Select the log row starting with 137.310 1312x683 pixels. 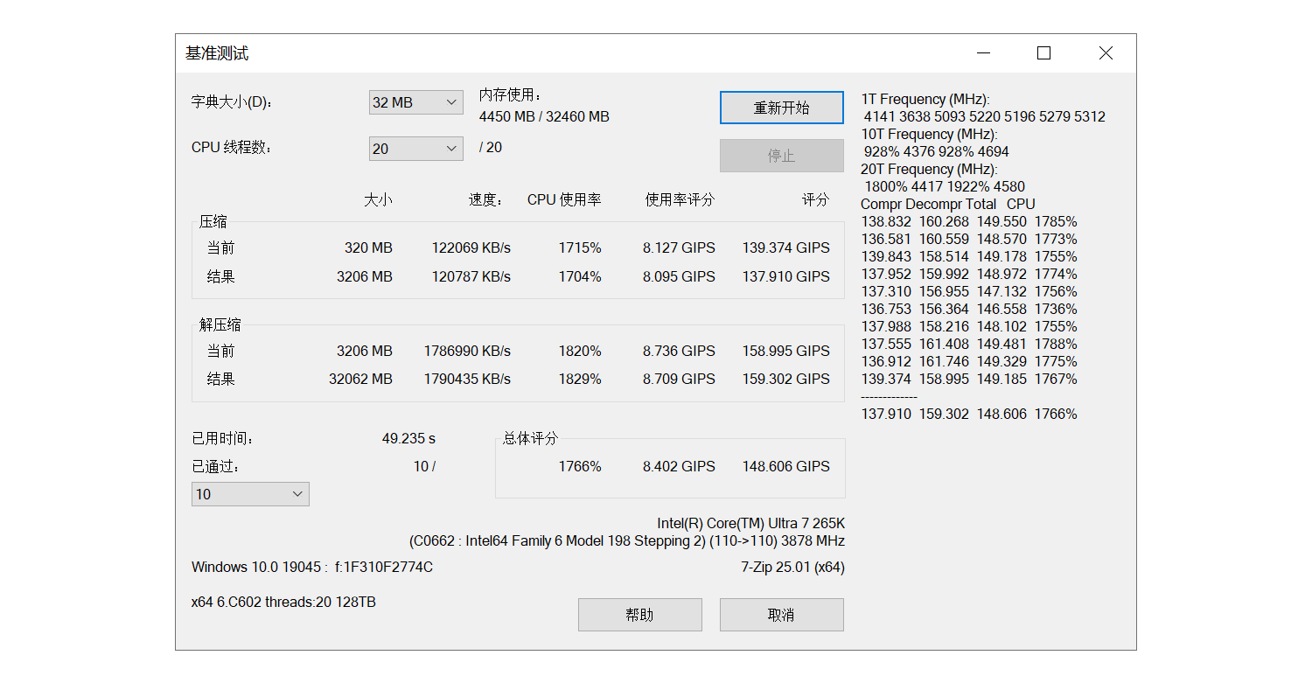(x=969, y=291)
